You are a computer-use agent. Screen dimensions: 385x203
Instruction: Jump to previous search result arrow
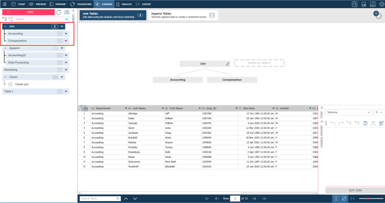click(x=126, y=198)
